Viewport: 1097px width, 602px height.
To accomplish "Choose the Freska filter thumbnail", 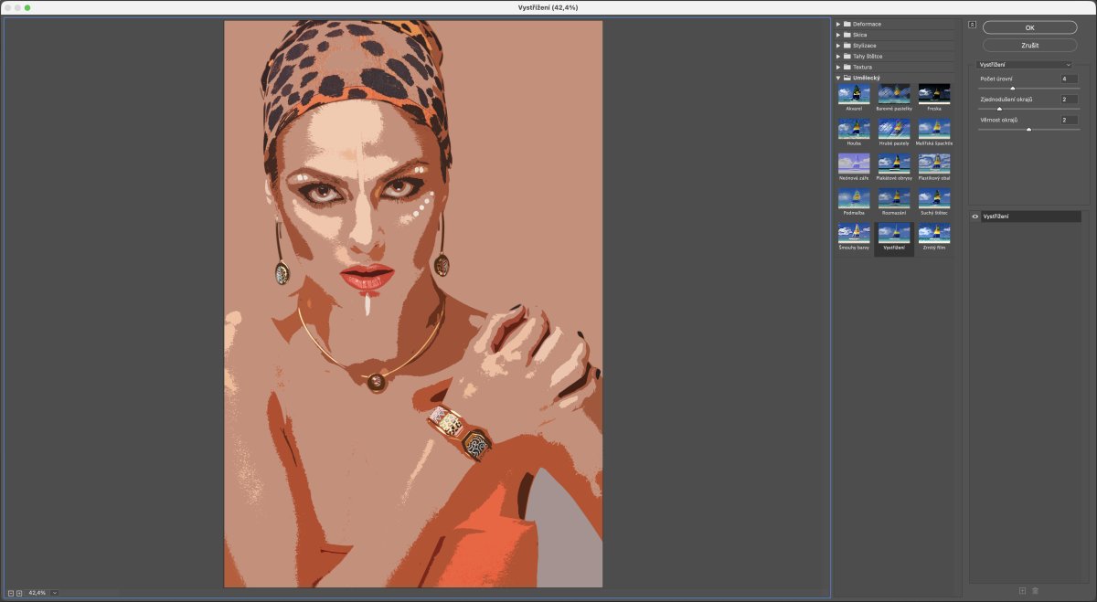I will tap(934, 93).
